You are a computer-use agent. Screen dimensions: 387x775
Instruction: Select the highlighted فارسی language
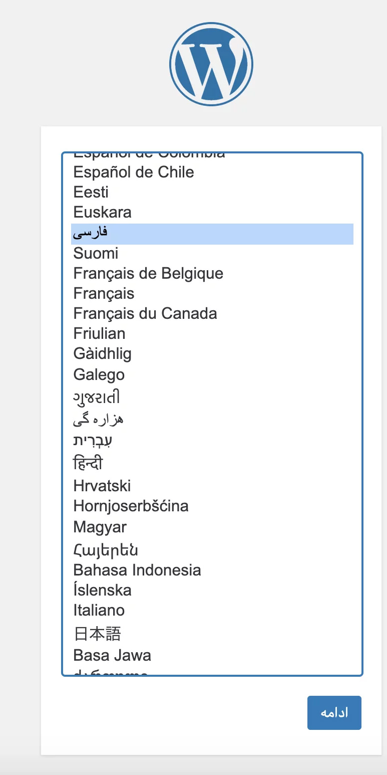(x=212, y=234)
